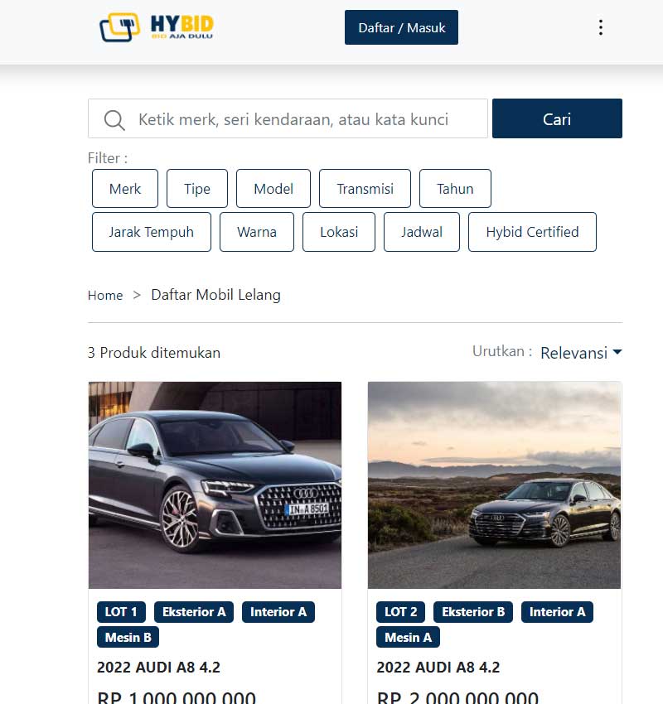Open the three-dot overflow menu
This screenshot has height=704, width=663.
[x=601, y=27]
